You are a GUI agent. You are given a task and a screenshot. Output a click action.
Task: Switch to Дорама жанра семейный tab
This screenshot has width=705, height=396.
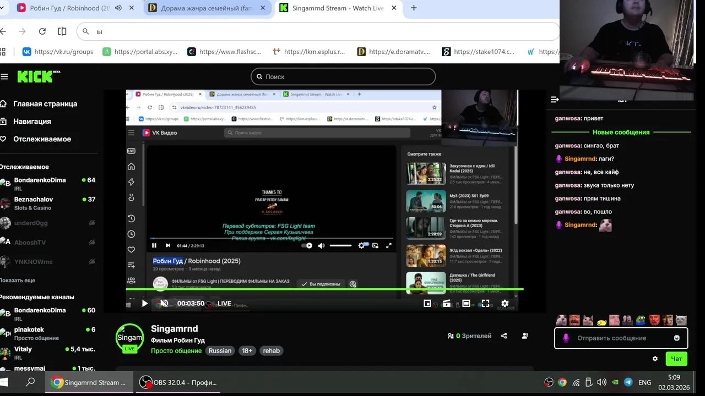[x=207, y=8]
